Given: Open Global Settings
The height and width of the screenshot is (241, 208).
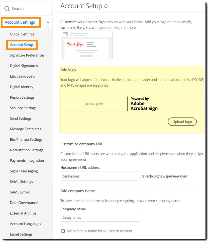Looking at the screenshot, I should [22, 34].
